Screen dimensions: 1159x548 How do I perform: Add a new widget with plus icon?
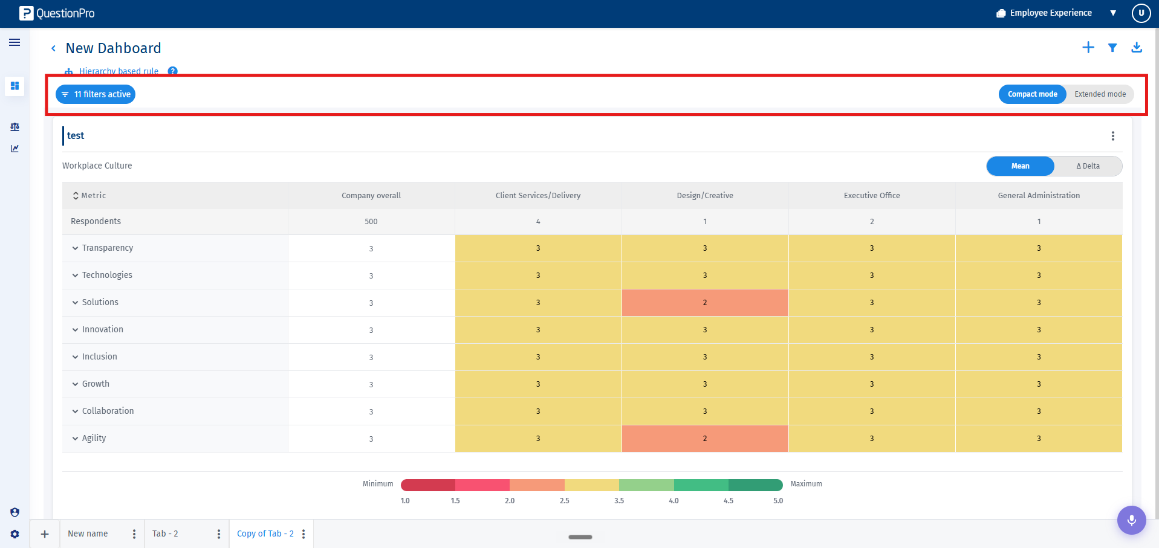(1088, 47)
